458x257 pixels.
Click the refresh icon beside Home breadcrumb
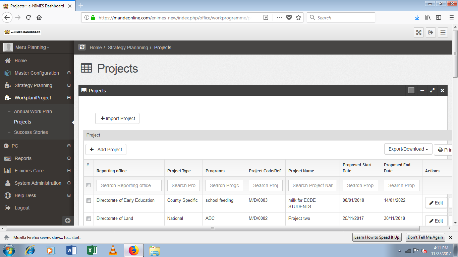(x=82, y=47)
